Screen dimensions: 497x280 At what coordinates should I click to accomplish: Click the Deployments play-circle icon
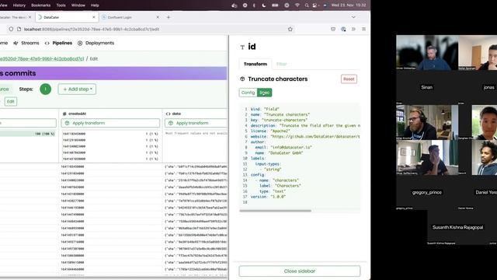(80, 43)
